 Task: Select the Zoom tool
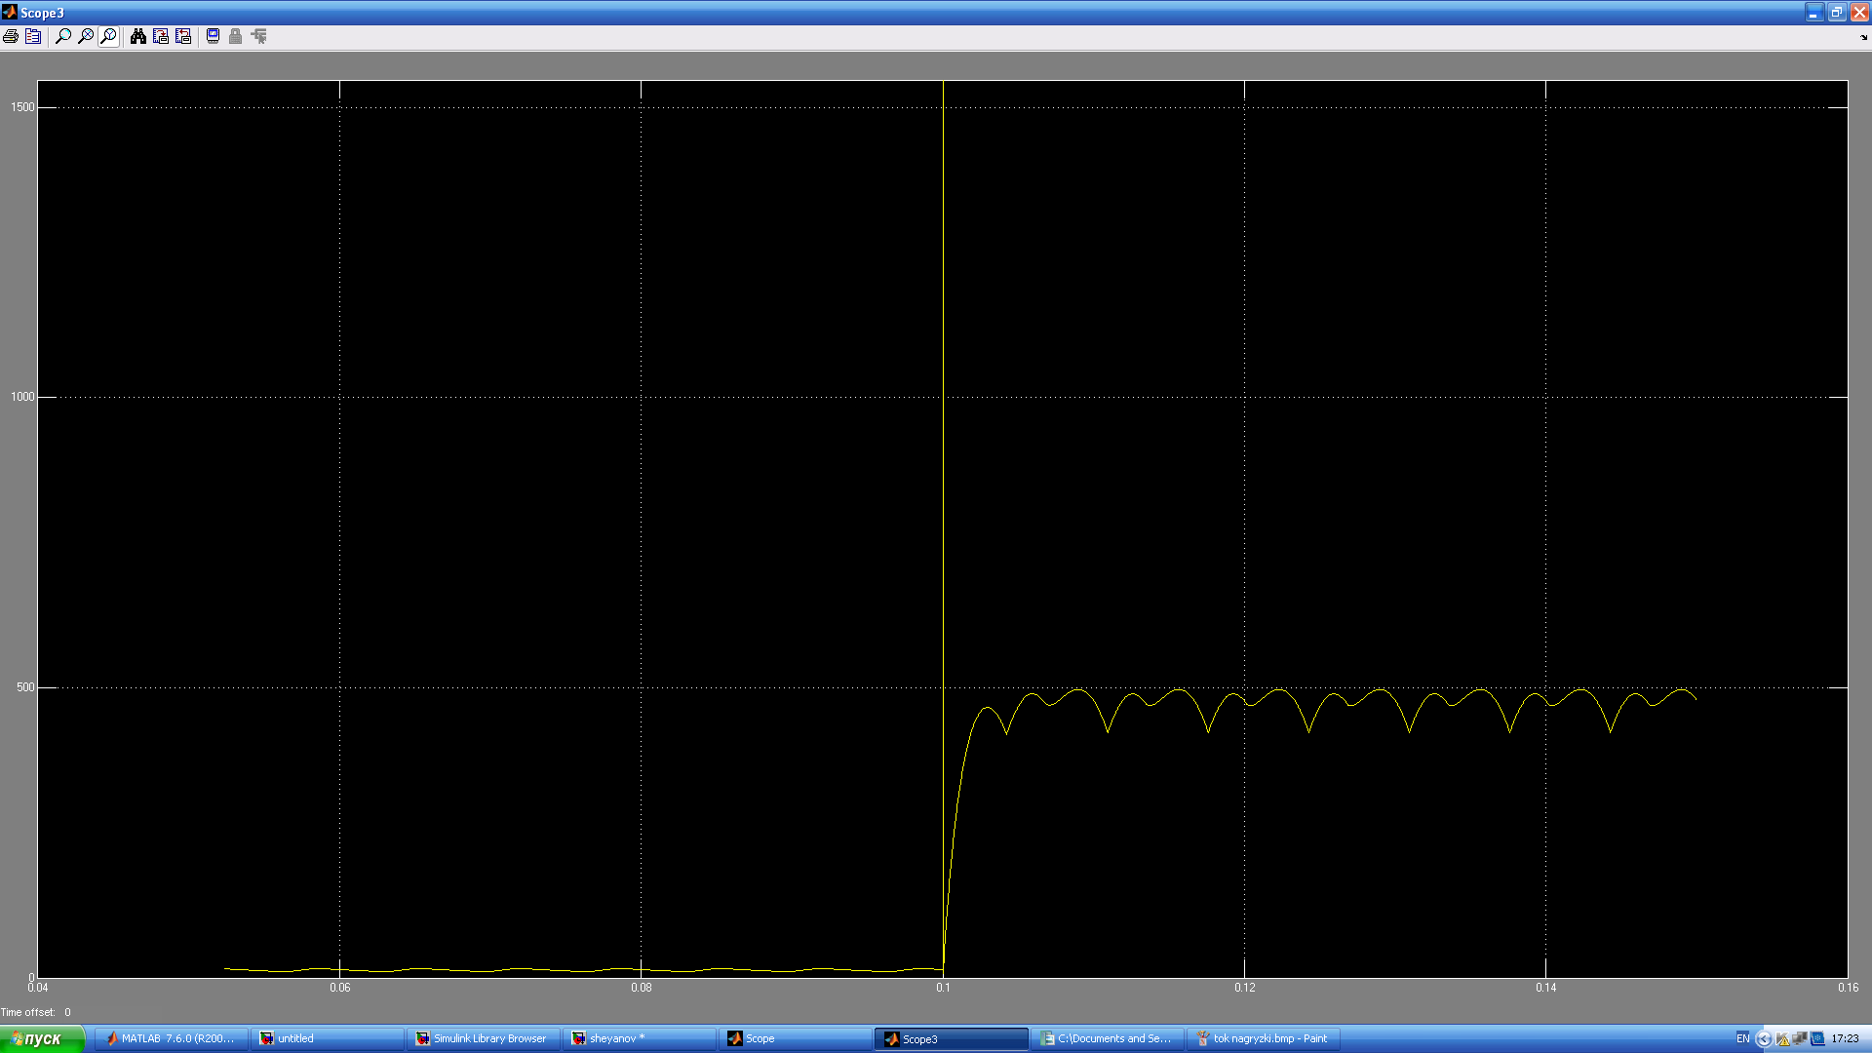pyautogui.click(x=63, y=36)
